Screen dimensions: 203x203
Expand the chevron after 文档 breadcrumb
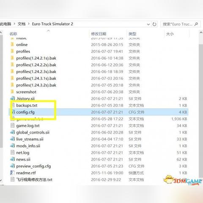29,24
